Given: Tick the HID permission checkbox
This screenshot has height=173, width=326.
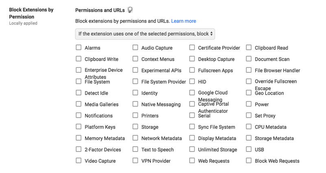Looking at the screenshot, I should [x=192, y=81].
